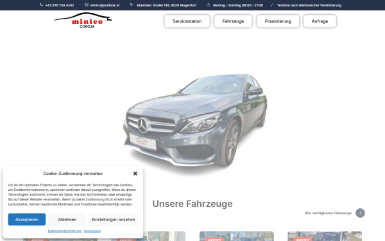Open Einstellungen ansehen cookie settings

click(x=113, y=219)
